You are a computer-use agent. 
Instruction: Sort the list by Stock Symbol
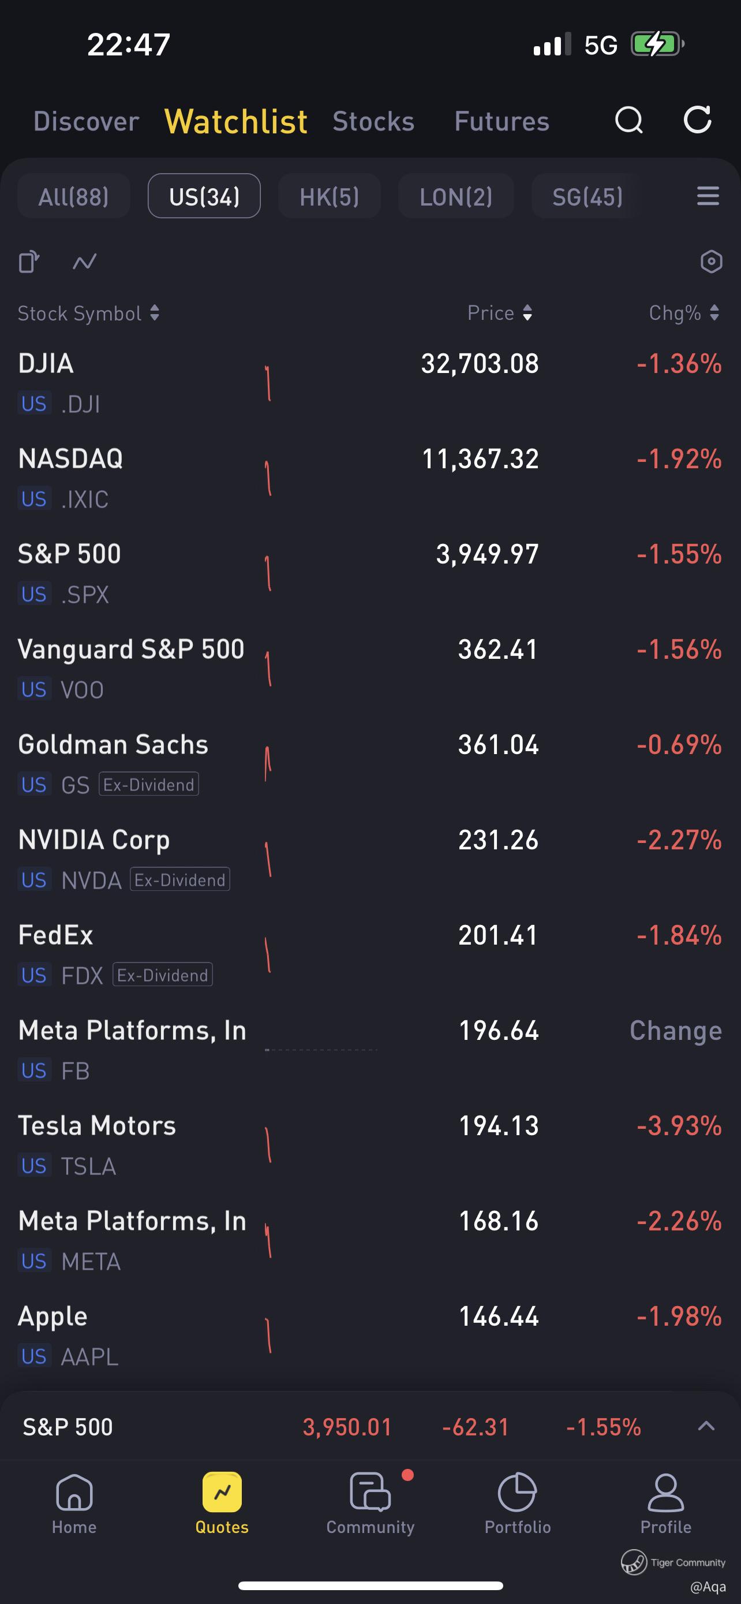[x=88, y=313]
